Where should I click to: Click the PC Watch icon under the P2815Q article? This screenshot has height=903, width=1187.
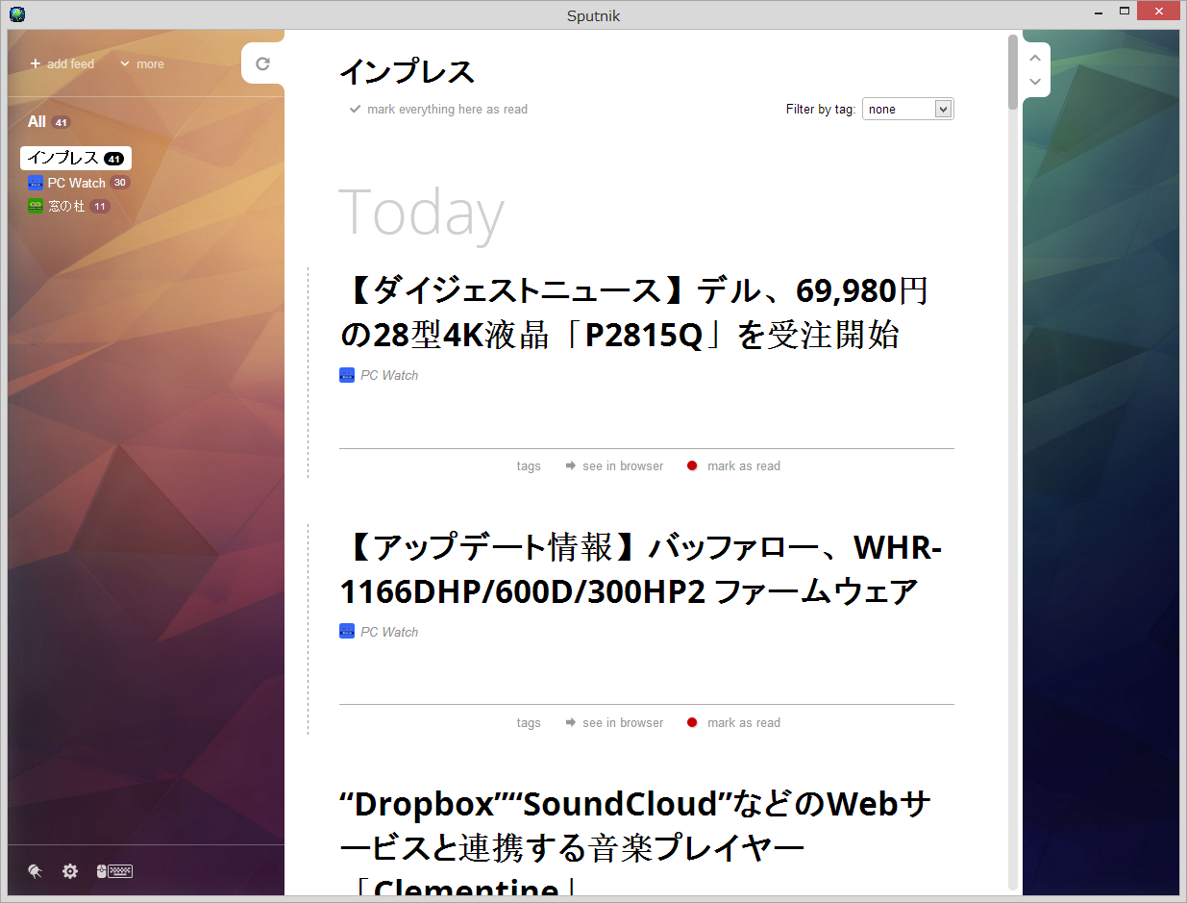(346, 374)
